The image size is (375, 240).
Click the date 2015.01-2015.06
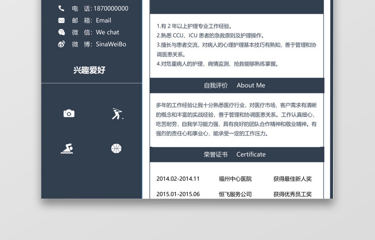(178, 194)
